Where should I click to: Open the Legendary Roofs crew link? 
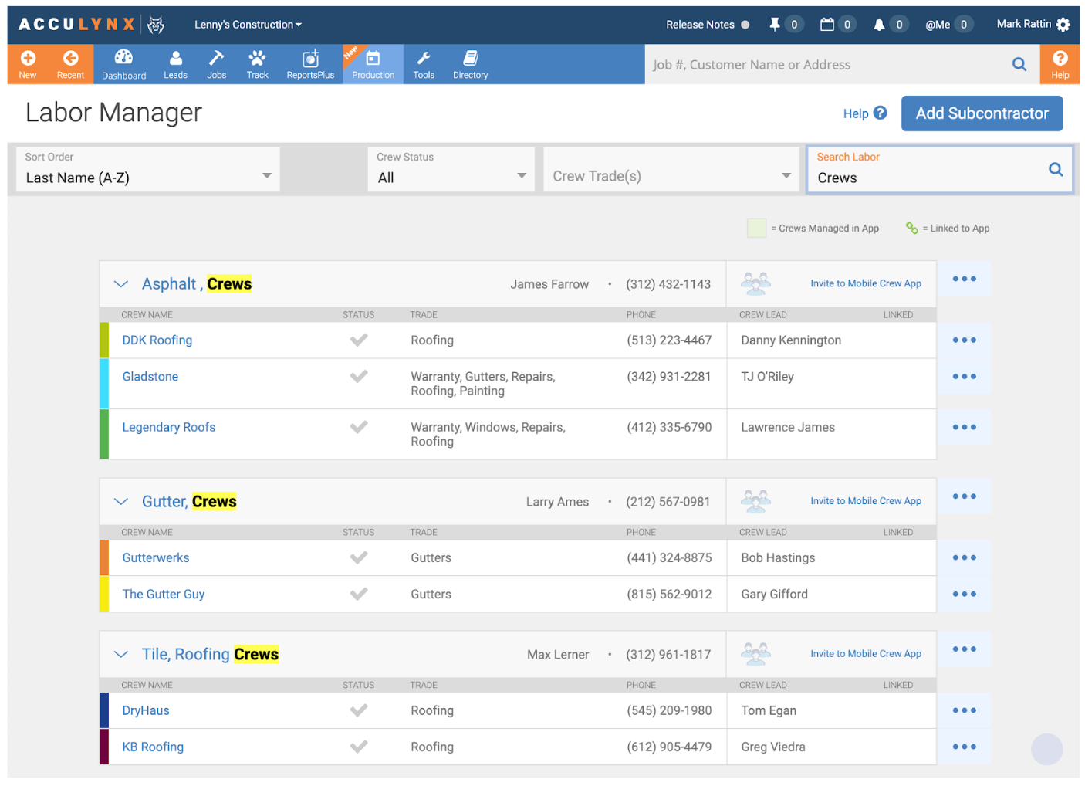[169, 428]
